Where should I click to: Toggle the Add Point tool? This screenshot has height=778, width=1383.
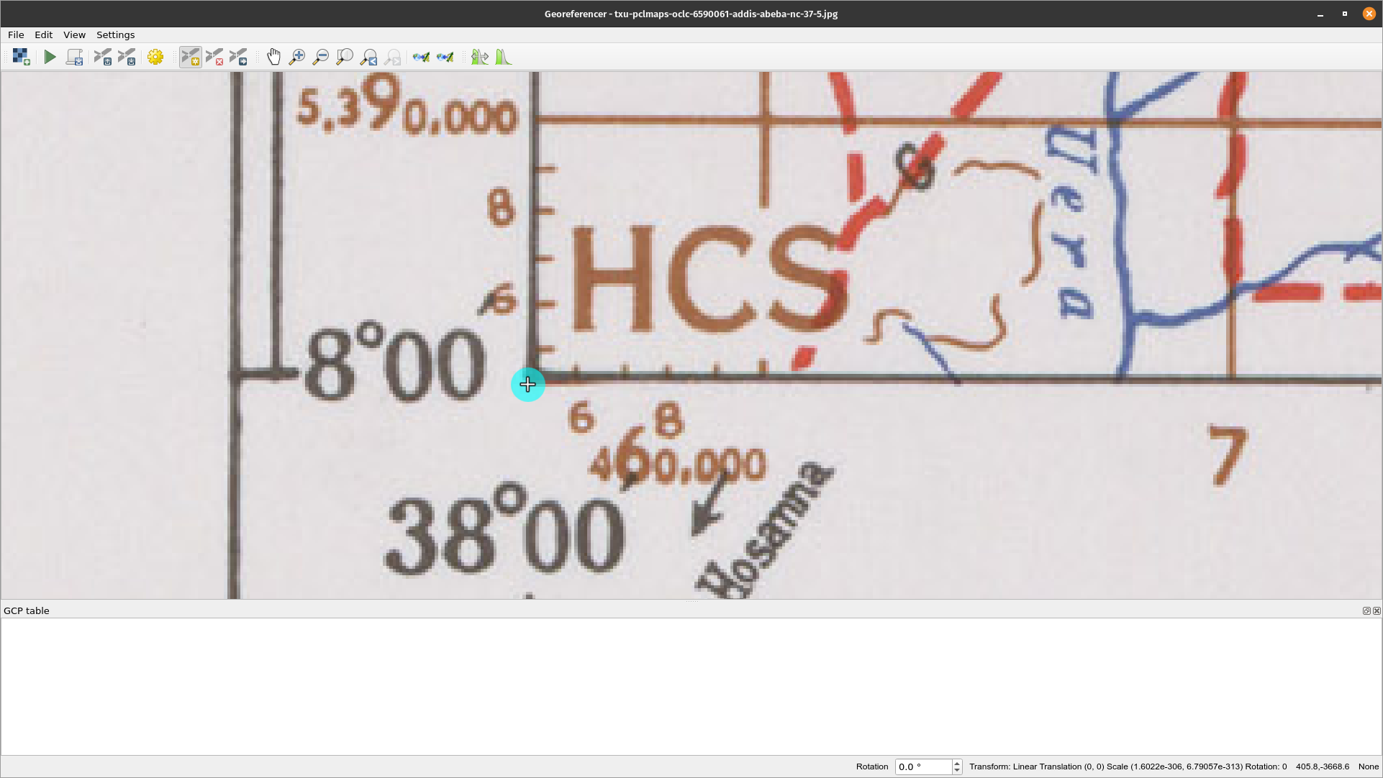click(x=191, y=57)
